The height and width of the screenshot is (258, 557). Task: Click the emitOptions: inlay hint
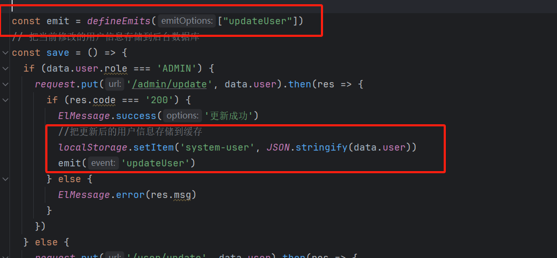(187, 21)
